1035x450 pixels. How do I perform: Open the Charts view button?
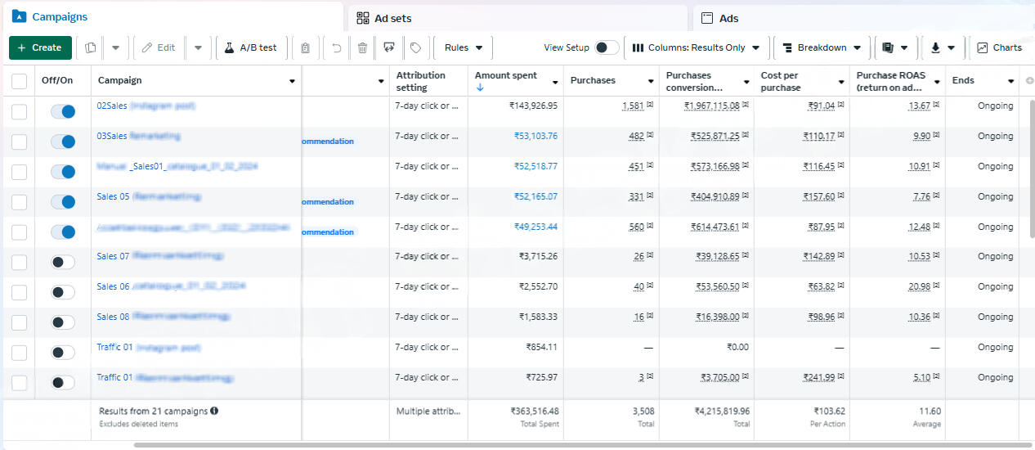coord(999,47)
